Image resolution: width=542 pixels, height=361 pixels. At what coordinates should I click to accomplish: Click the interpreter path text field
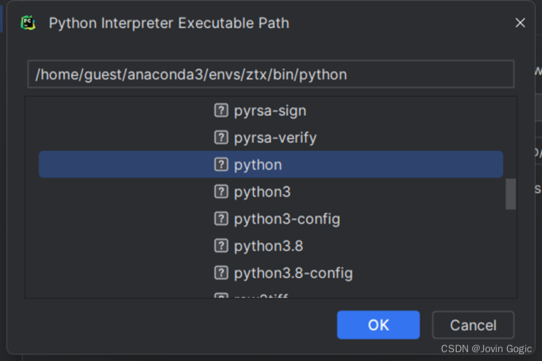click(x=271, y=74)
